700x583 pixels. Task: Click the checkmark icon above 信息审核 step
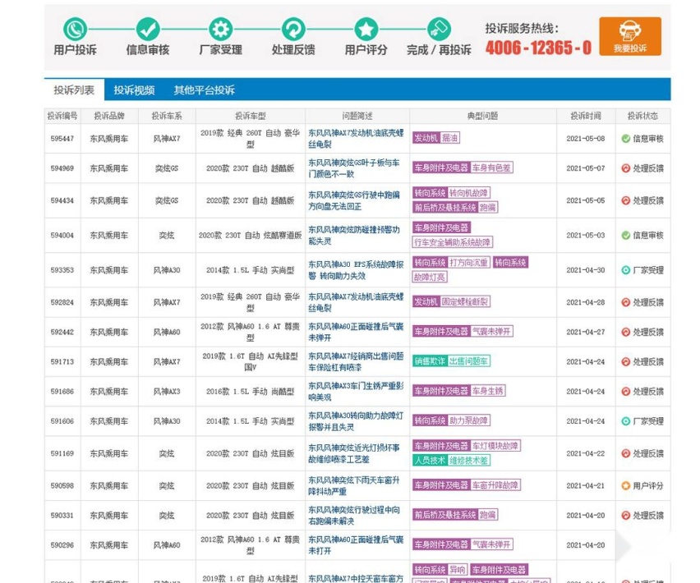point(148,29)
